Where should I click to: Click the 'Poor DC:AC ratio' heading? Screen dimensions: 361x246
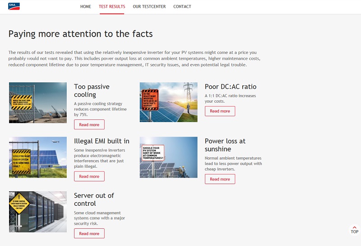pyautogui.click(x=230, y=87)
